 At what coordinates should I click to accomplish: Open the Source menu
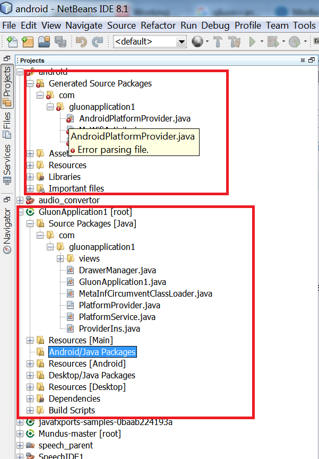(x=122, y=25)
